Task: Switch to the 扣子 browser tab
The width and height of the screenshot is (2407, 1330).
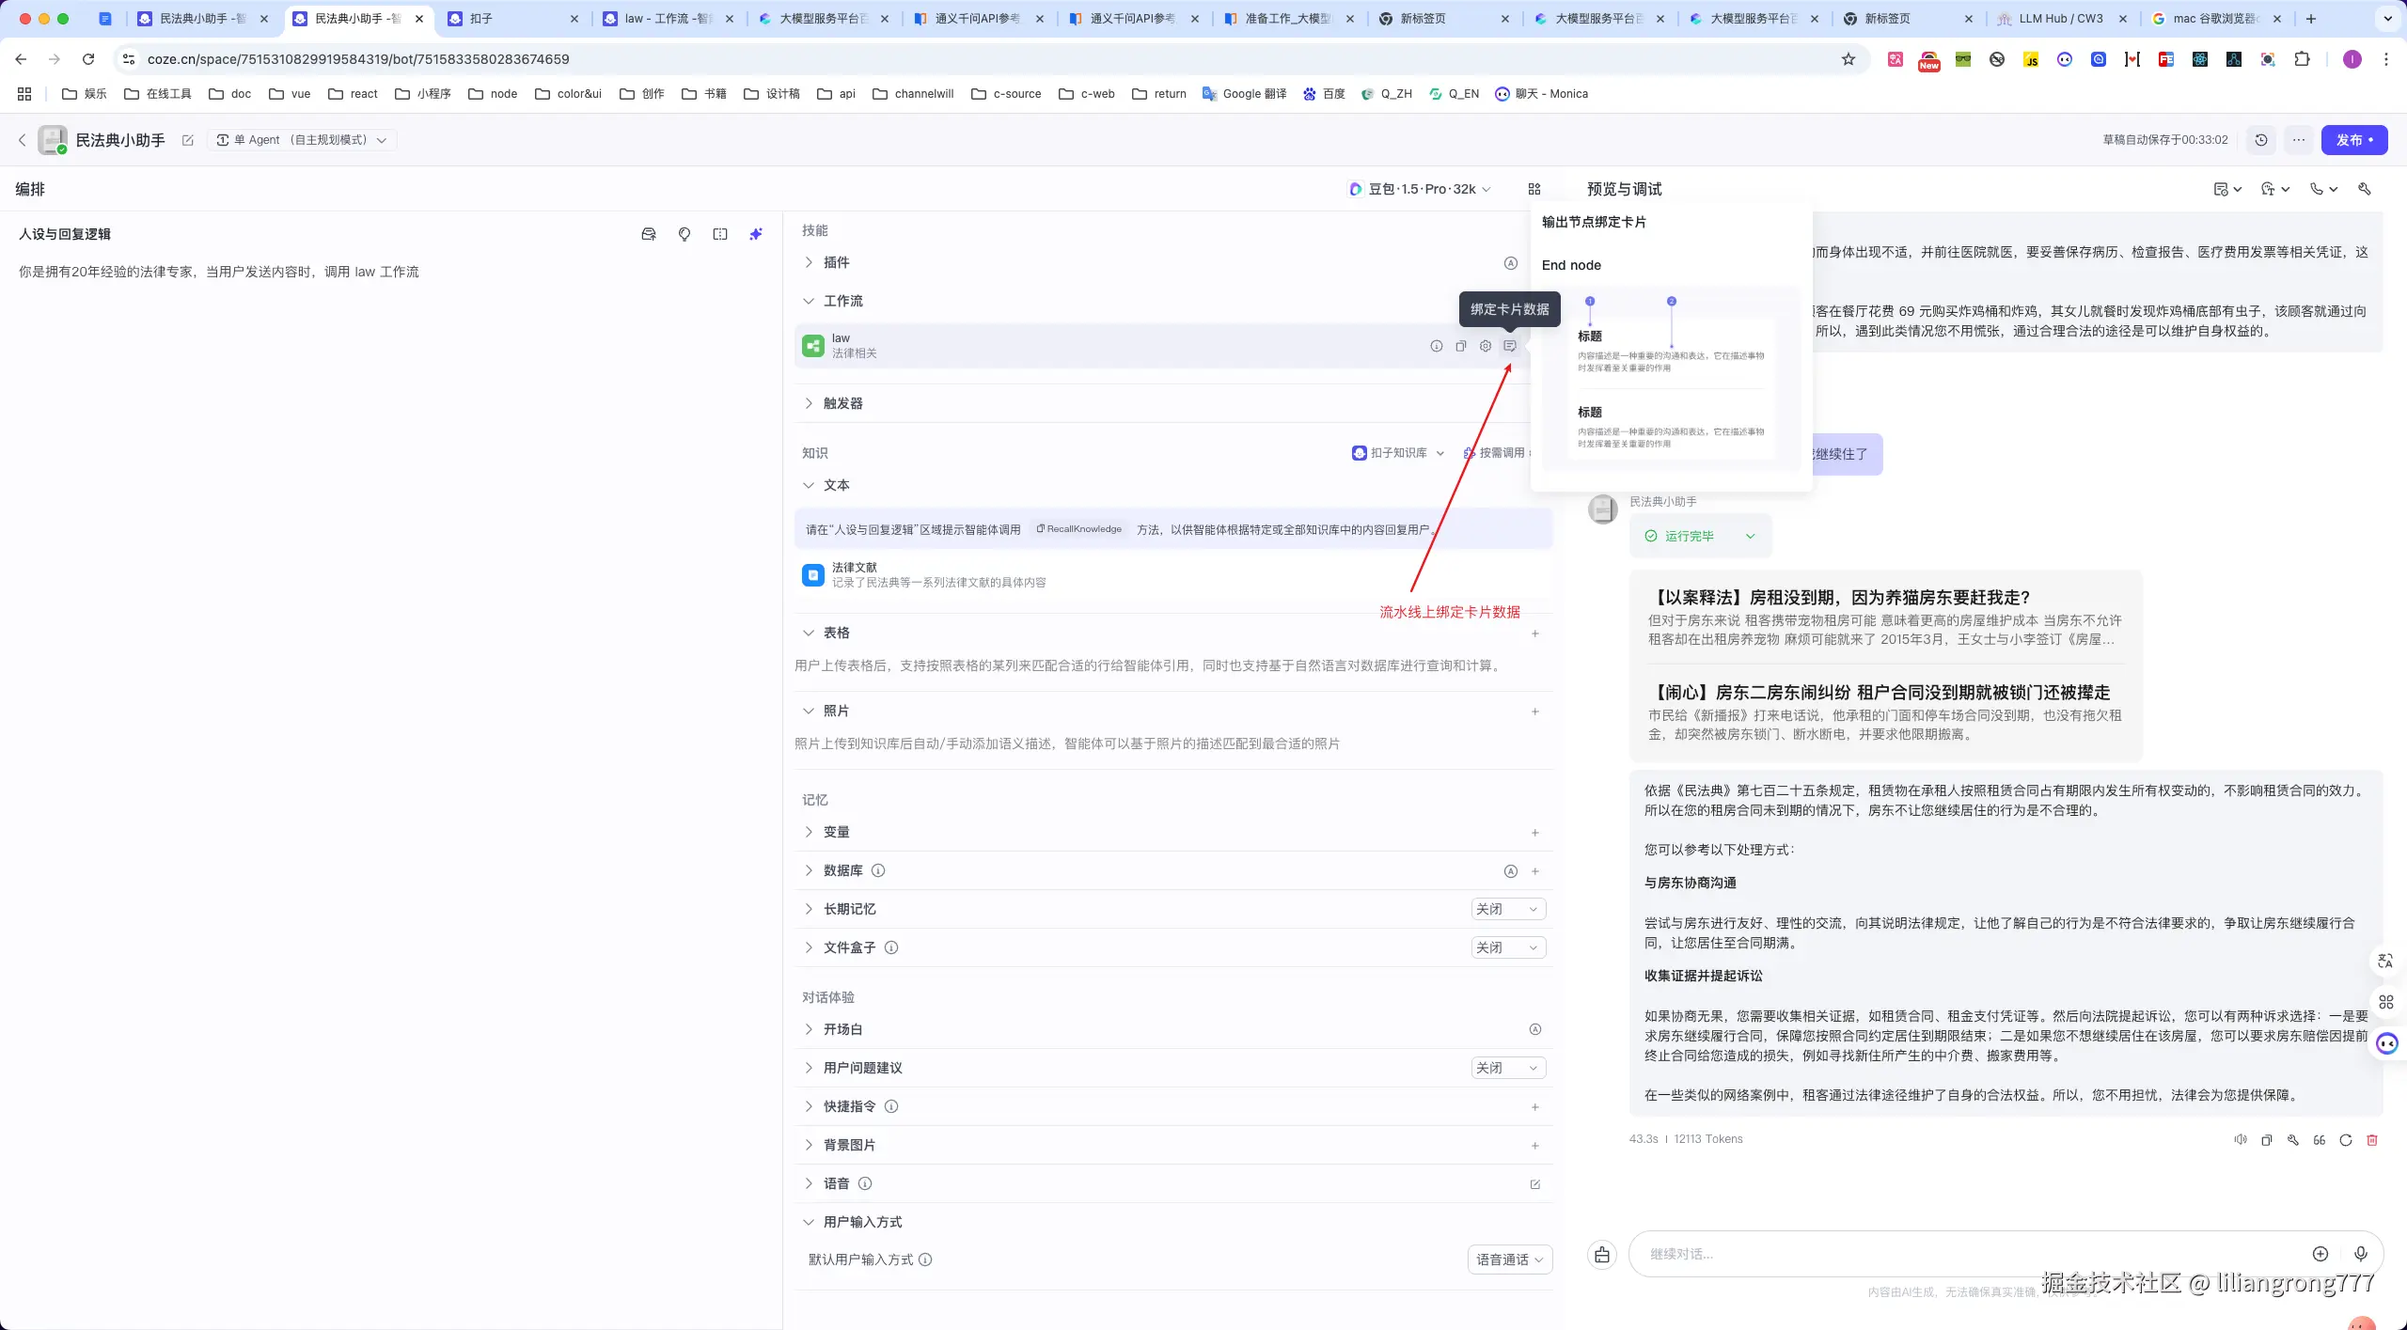Action: click(508, 18)
